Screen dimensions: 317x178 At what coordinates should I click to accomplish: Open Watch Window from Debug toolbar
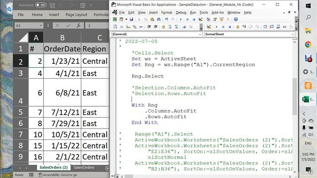[x=278, y=27]
